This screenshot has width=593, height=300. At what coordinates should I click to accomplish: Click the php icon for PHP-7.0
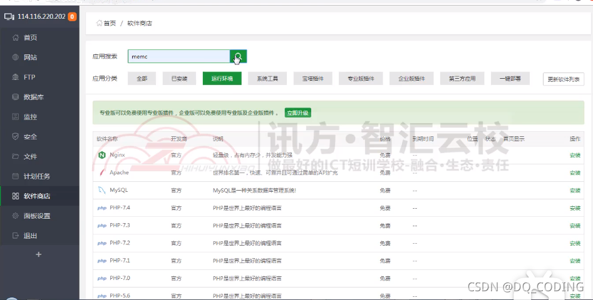[101, 279]
